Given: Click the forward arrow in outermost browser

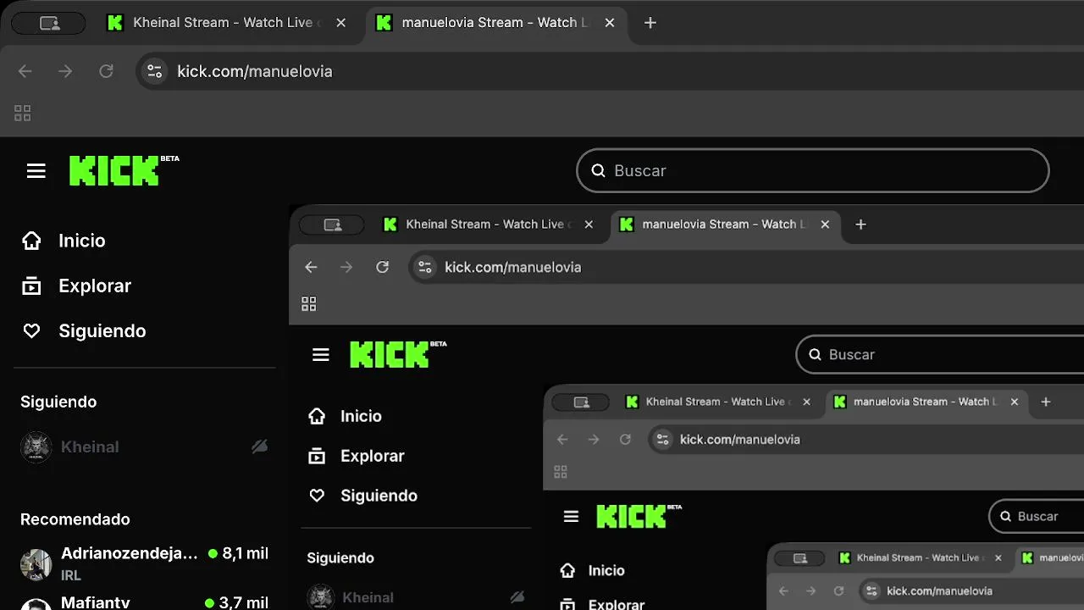Looking at the screenshot, I should point(65,71).
